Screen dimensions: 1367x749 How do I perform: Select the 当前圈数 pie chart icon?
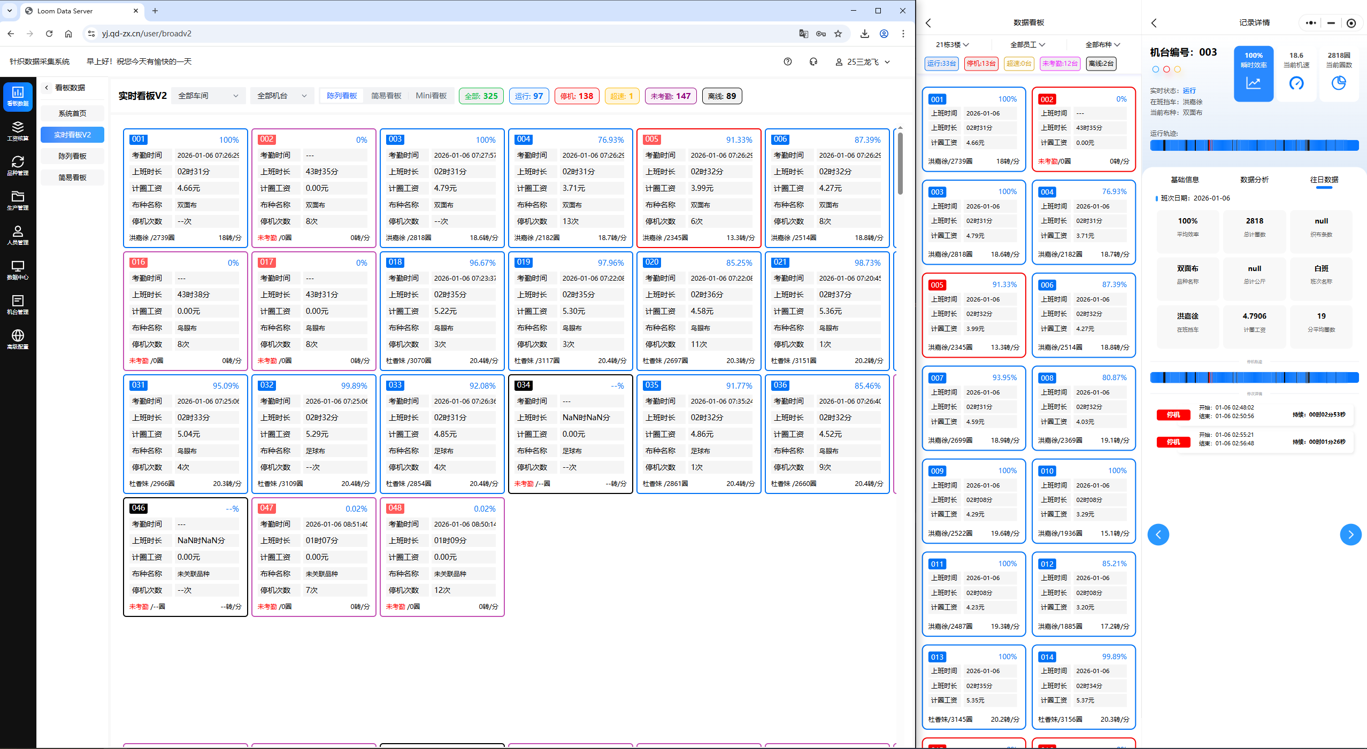pos(1338,83)
